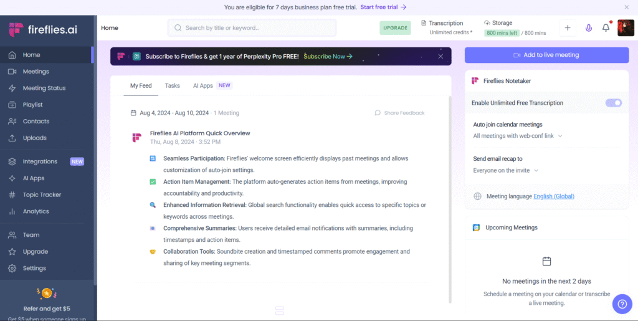This screenshot has width=638, height=321.
Task: Open notifications bell icon
Action: (x=606, y=28)
